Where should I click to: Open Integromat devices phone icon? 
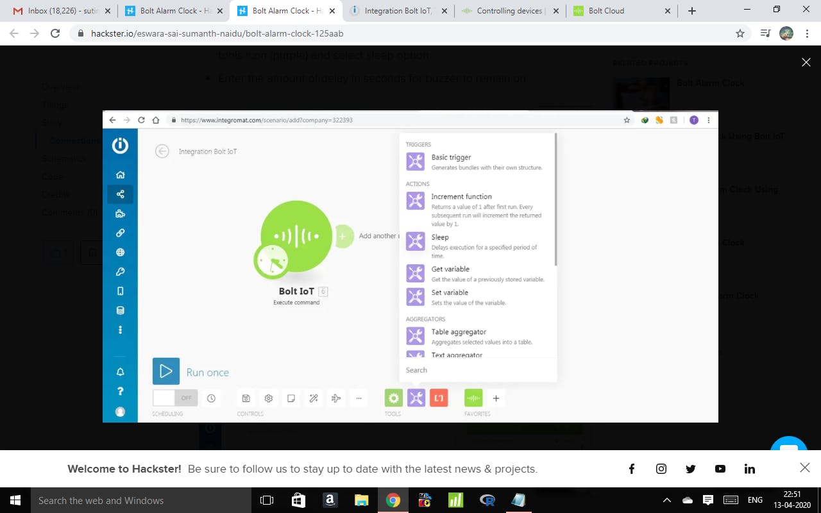coord(120,291)
